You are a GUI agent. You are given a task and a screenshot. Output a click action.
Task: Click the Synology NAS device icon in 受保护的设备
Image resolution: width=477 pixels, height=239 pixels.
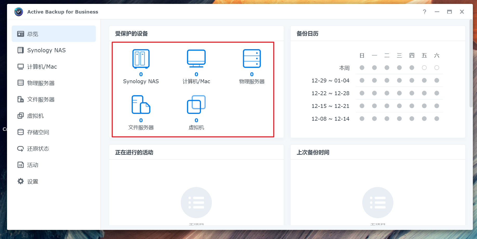pyautogui.click(x=141, y=59)
